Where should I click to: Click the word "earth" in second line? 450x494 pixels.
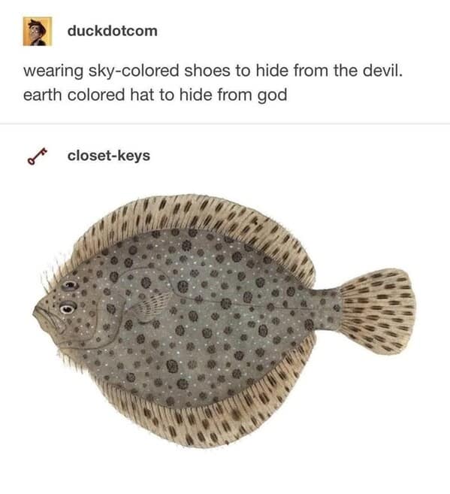pyautogui.click(x=43, y=95)
